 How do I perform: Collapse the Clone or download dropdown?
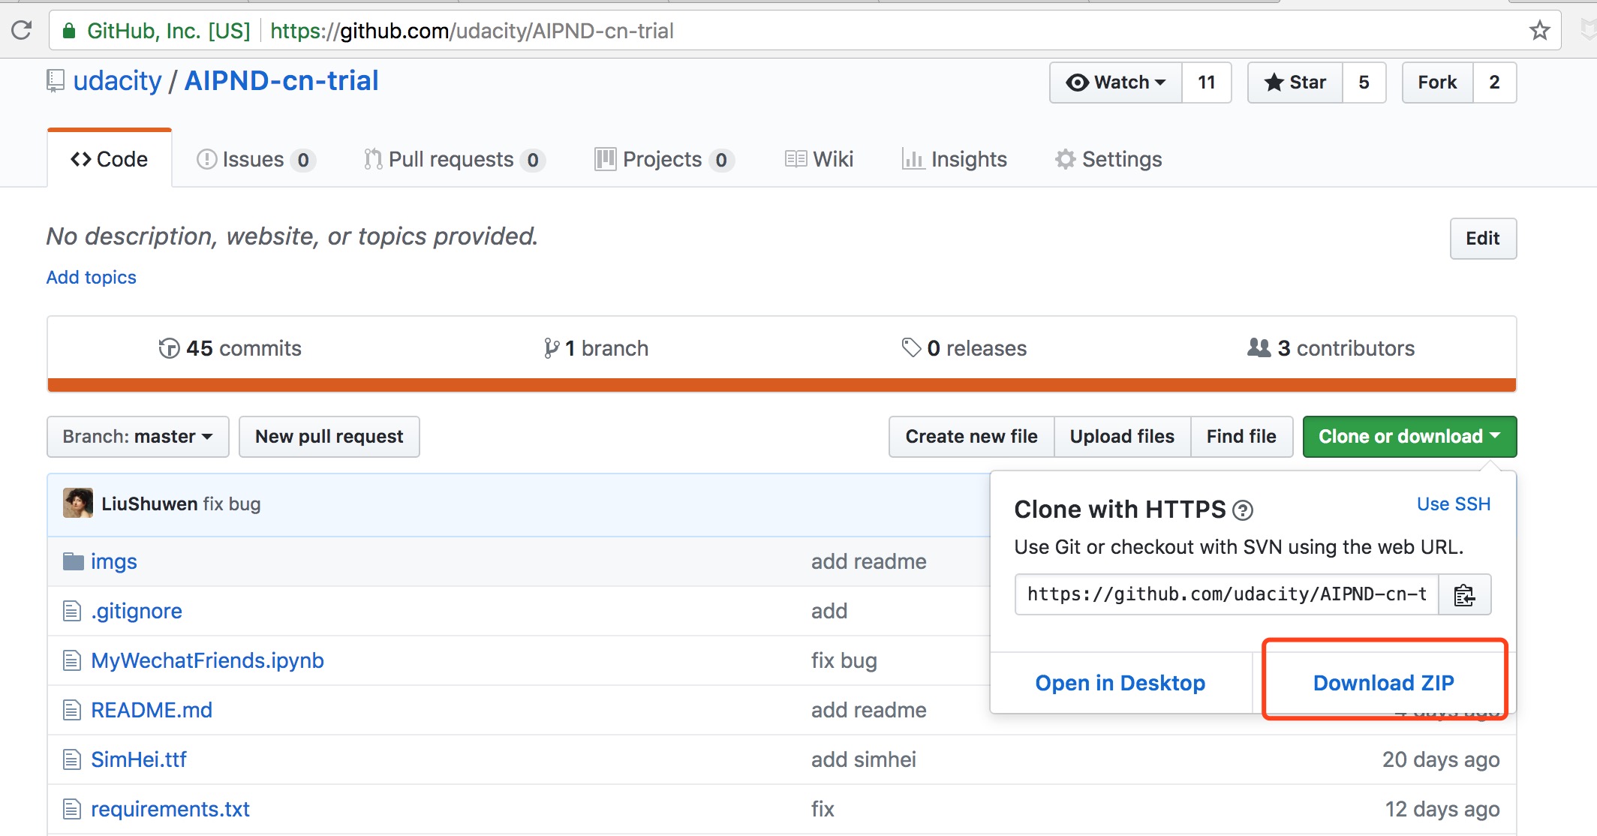[x=1409, y=437]
